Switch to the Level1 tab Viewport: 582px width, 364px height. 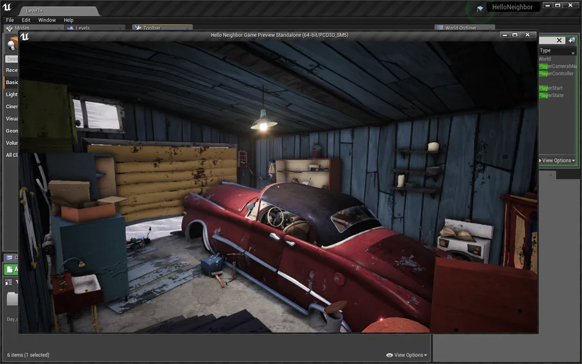pos(59,11)
